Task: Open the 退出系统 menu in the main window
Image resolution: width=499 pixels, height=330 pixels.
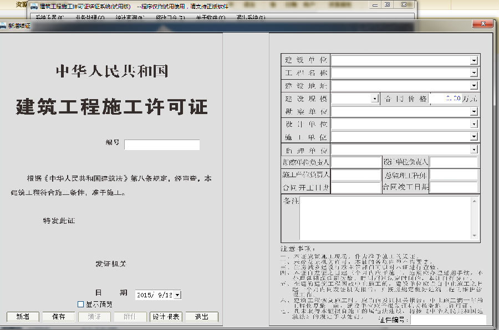Action: [x=251, y=17]
